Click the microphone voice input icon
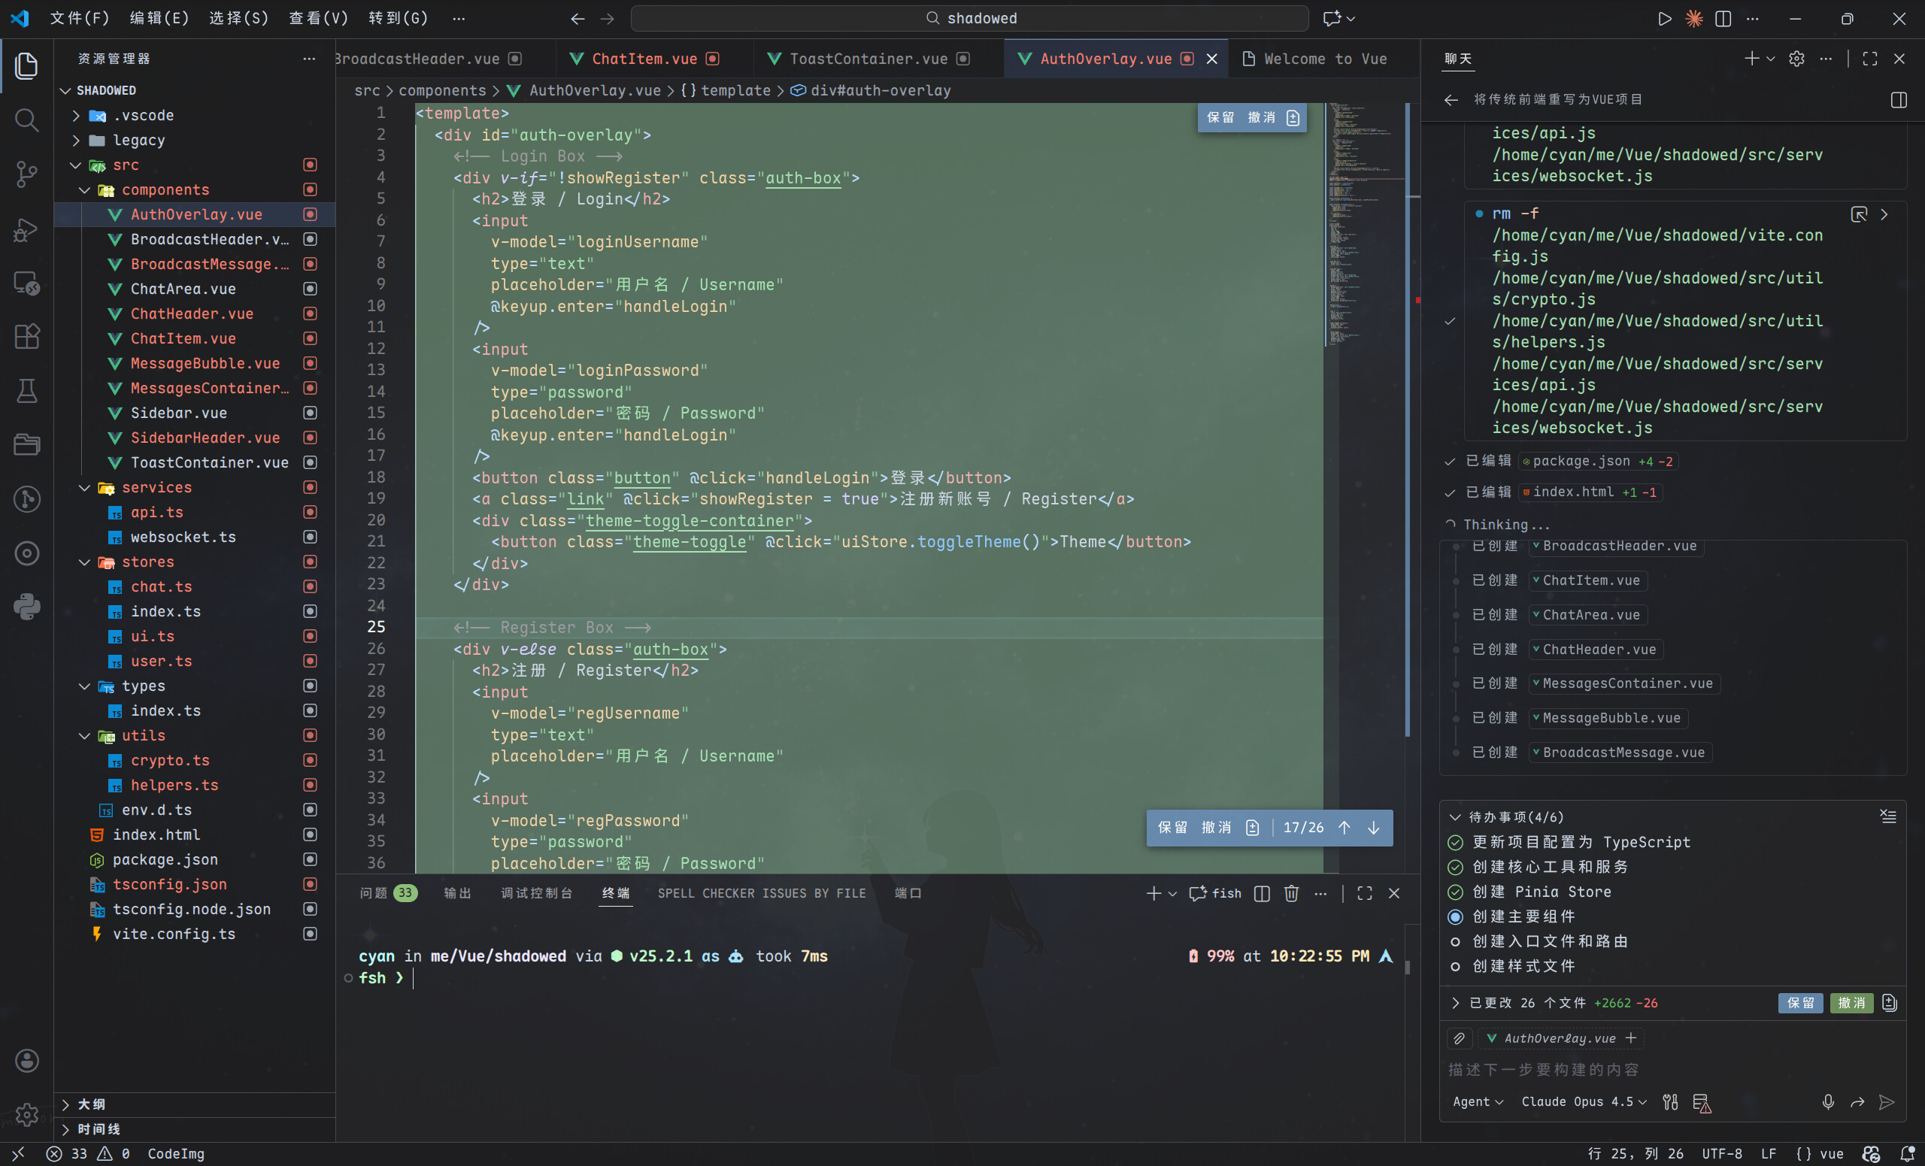Image resolution: width=1925 pixels, height=1166 pixels. pos(1828,1102)
